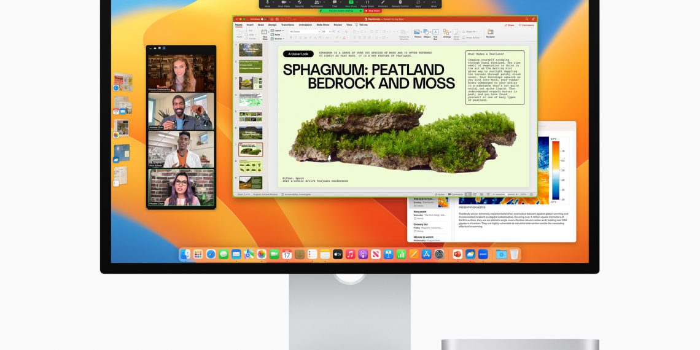Click the Tell me search box
This screenshot has width=700, height=350.
pyautogui.click(x=361, y=25)
